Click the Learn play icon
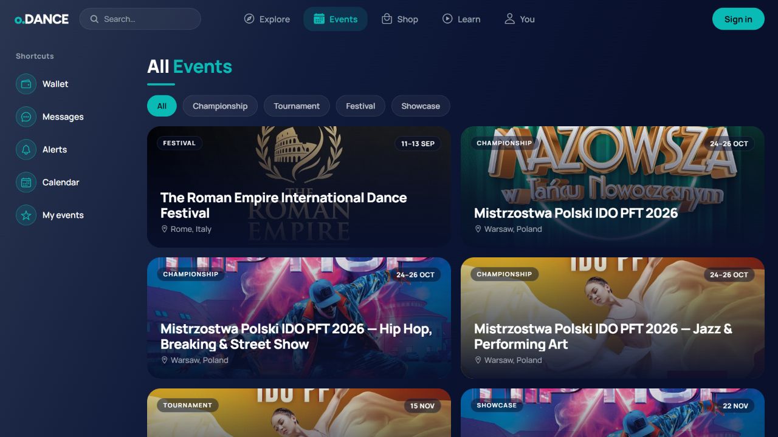The width and height of the screenshot is (778, 437). coord(447,19)
